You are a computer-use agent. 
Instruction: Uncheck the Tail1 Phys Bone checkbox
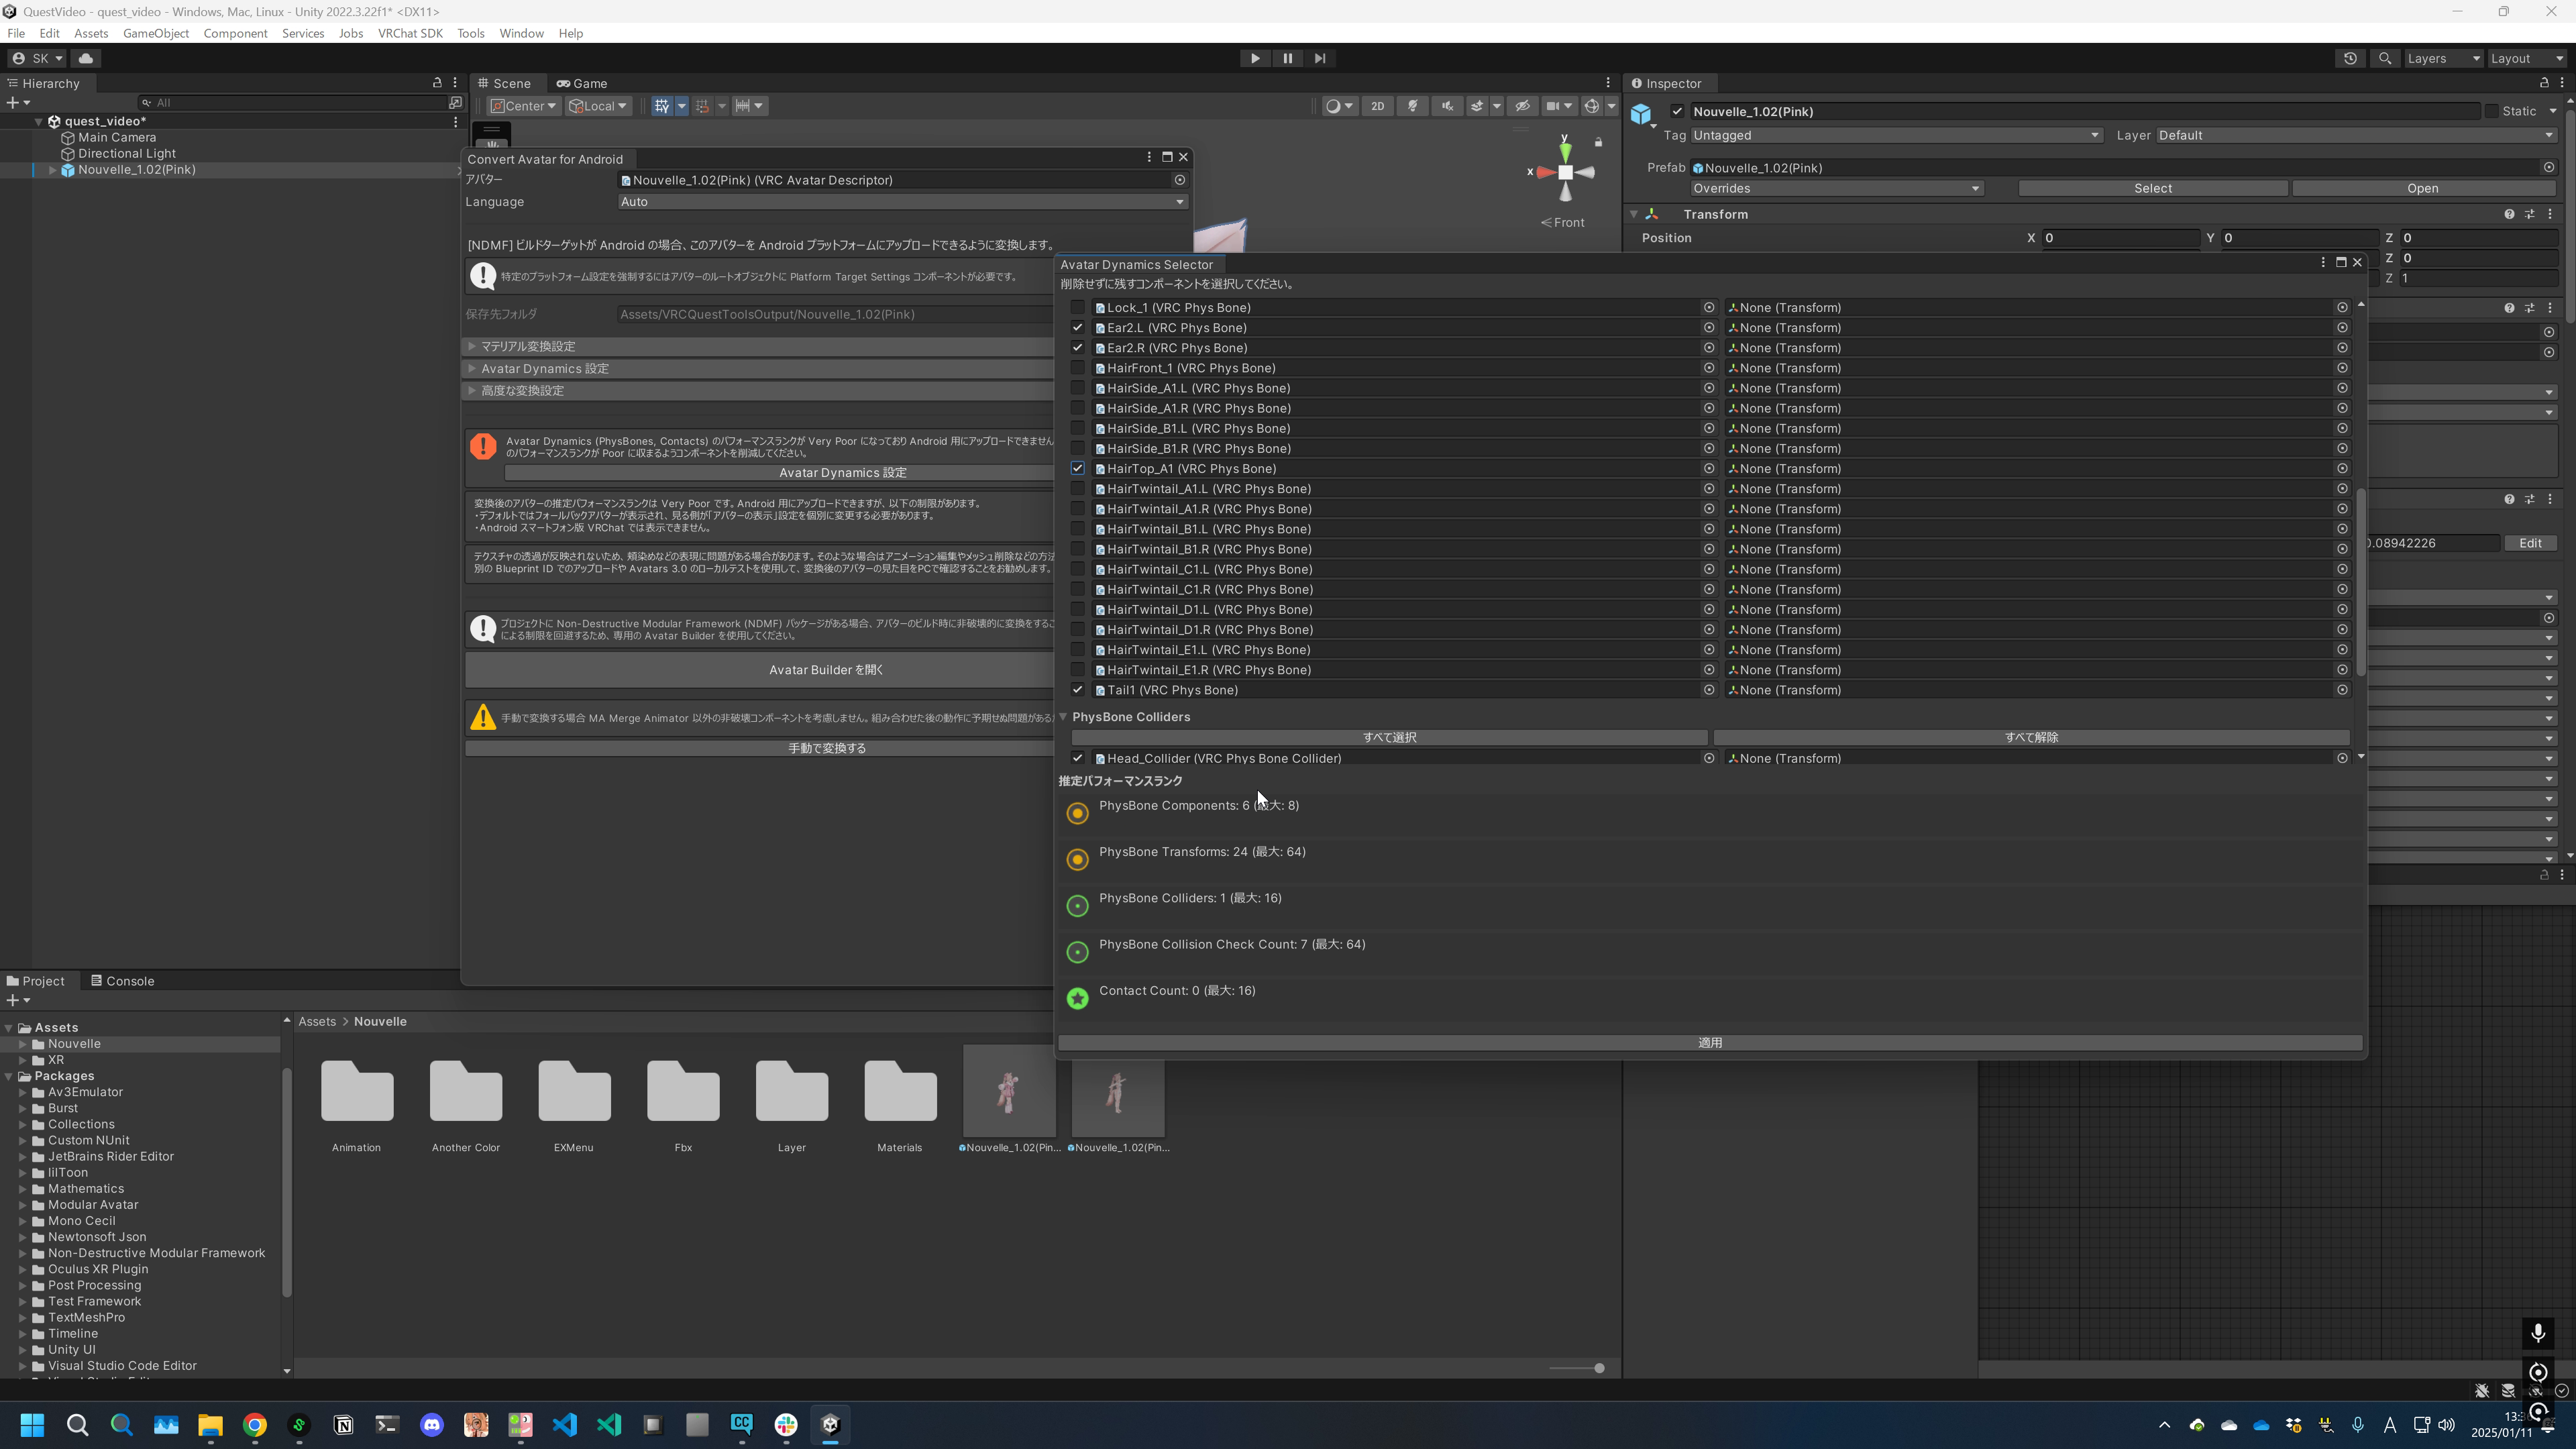pyautogui.click(x=1077, y=690)
